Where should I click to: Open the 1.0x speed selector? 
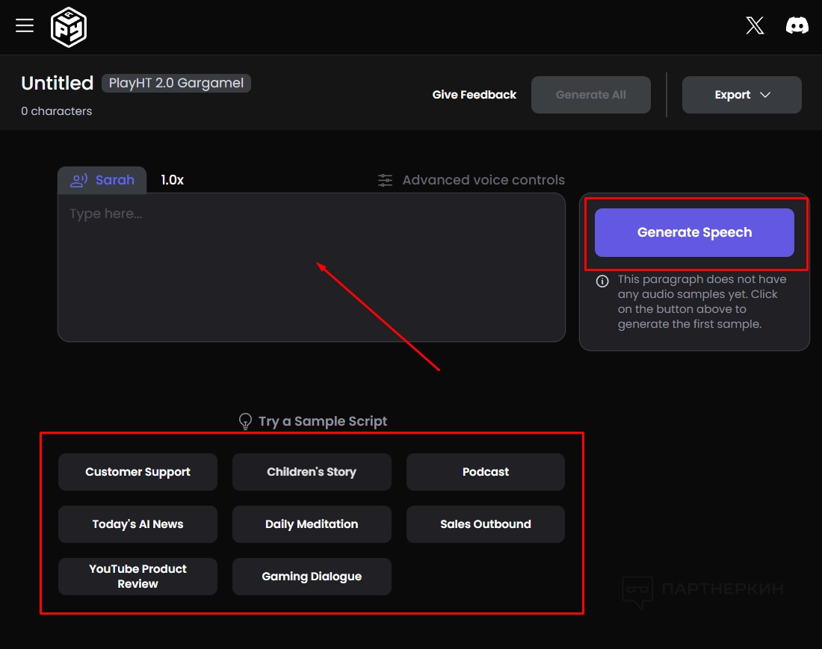[x=172, y=180]
